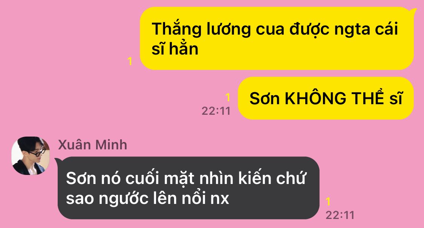424x228 pixels.
Task: Click the text line sao ngước lên nổi nx
Action: [x=147, y=198]
